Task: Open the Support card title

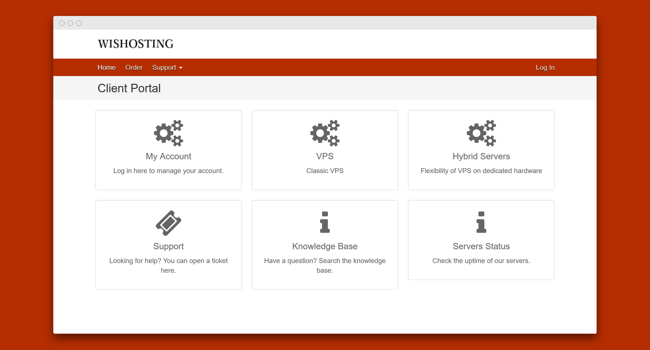Action: 168,246
